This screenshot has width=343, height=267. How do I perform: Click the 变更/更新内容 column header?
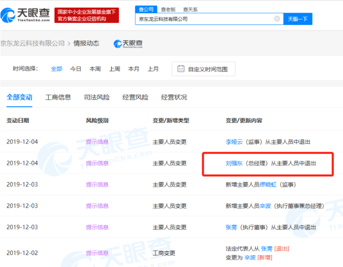pyautogui.click(x=244, y=121)
